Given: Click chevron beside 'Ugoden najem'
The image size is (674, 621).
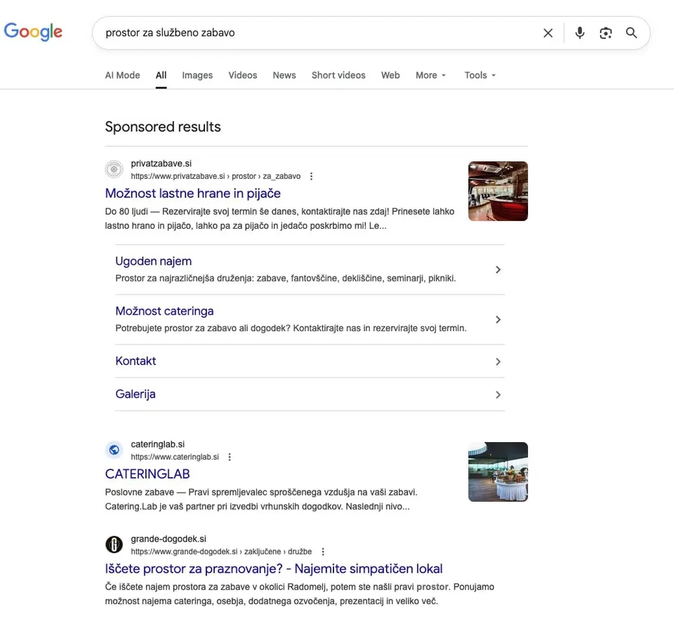Looking at the screenshot, I should (498, 269).
